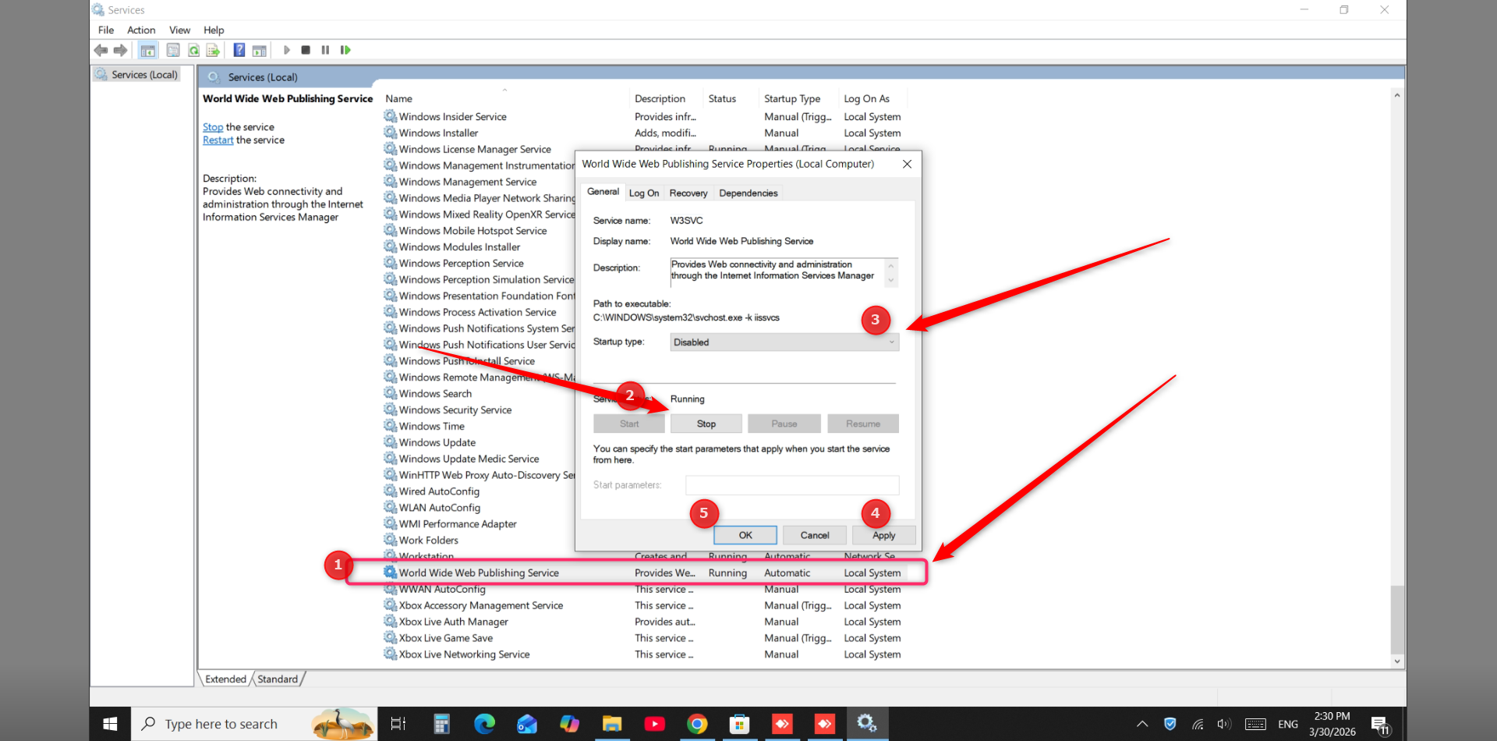Open the Windows Security tray icon
Image resolution: width=1497 pixels, height=741 pixels.
[1170, 724]
